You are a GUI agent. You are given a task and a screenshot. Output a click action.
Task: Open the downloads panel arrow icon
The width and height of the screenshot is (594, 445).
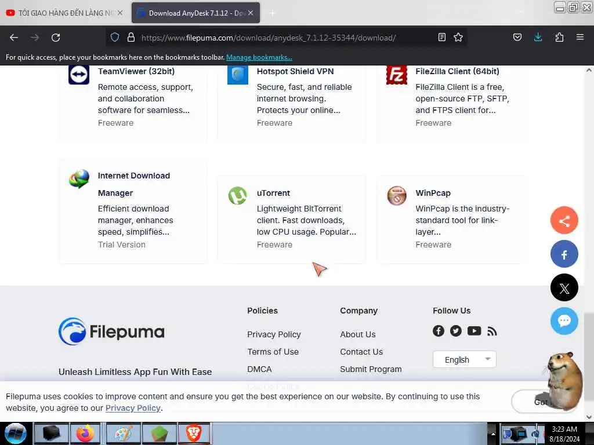point(538,37)
